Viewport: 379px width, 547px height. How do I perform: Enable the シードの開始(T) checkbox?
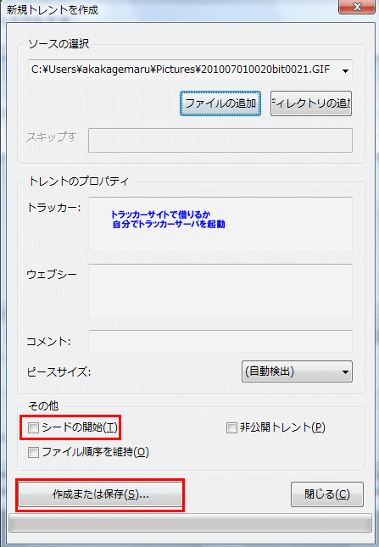click(x=33, y=427)
